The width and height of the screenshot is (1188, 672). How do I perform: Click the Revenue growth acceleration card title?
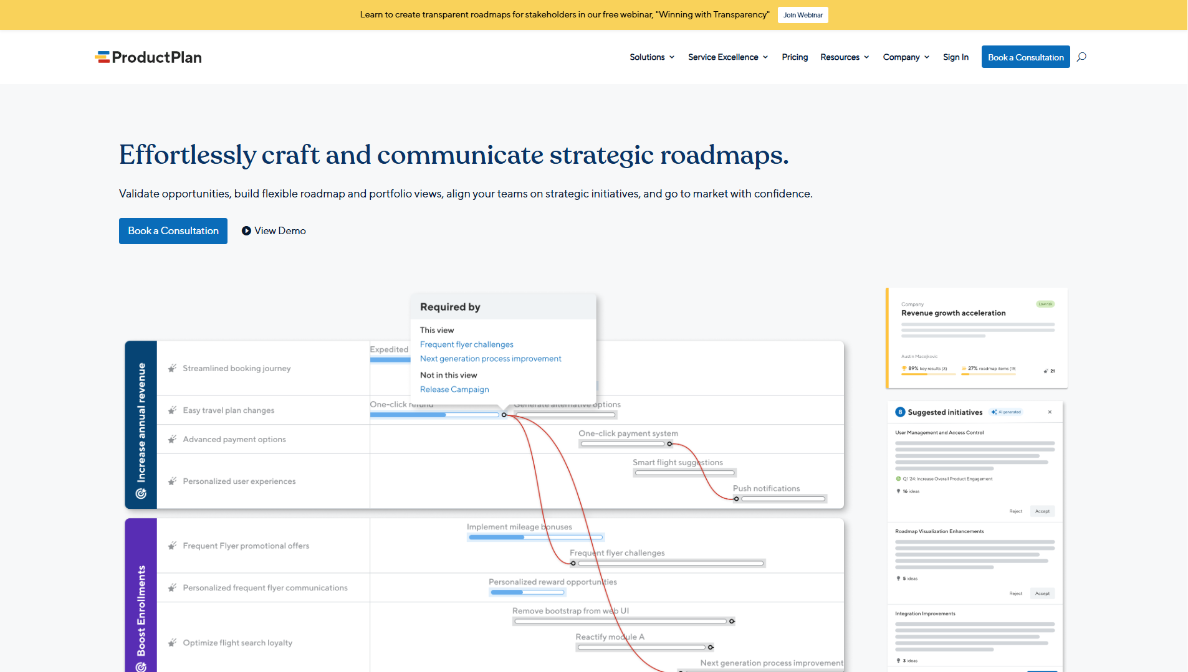(x=953, y=313)
